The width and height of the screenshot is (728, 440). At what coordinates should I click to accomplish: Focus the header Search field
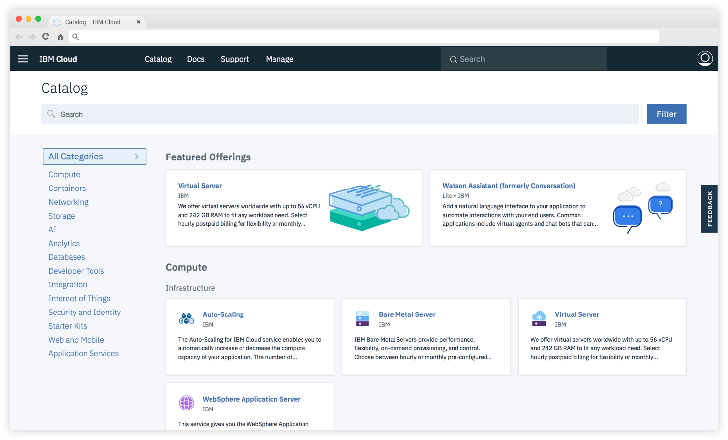tap(524, 59)
